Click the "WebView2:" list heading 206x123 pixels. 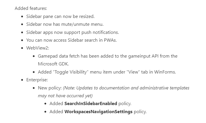[x=38, y=48]
